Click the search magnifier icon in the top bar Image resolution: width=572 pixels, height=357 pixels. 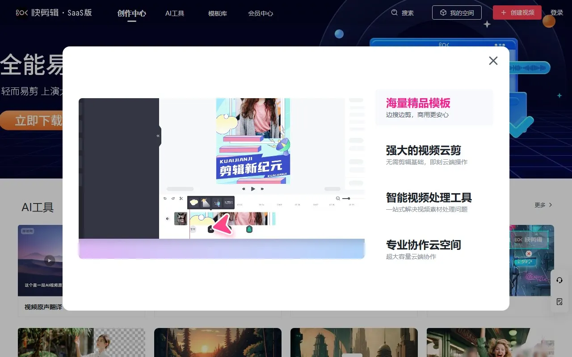[394, 13]
